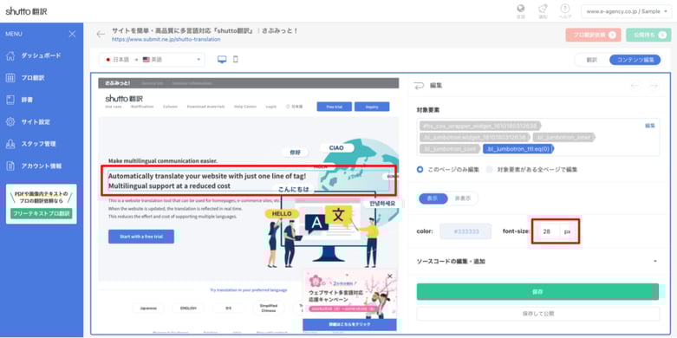Click Login in the preview navigation
Image resolution: width=677 pixels, height=338 pixels.
coord(271,107)
